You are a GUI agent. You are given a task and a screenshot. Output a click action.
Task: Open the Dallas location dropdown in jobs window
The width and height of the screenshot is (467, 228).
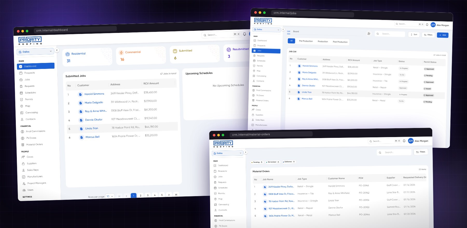pyautogui.click(x=266, y=30)
